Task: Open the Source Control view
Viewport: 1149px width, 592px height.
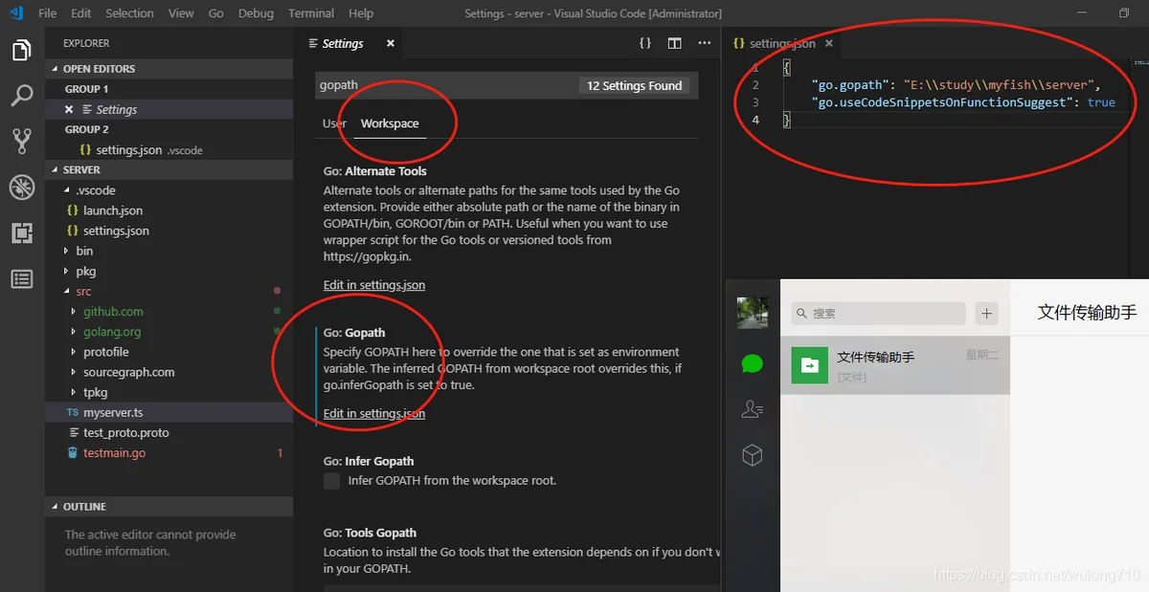Action: [21, 141]
